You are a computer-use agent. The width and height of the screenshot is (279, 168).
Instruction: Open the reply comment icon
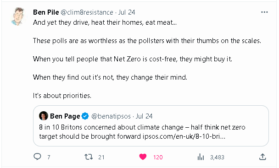pos(37,157)
